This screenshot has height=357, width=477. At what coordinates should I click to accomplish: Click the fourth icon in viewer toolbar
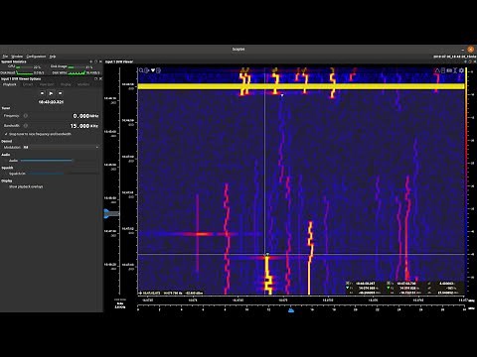pyautogui.click(x=158, y=70)
